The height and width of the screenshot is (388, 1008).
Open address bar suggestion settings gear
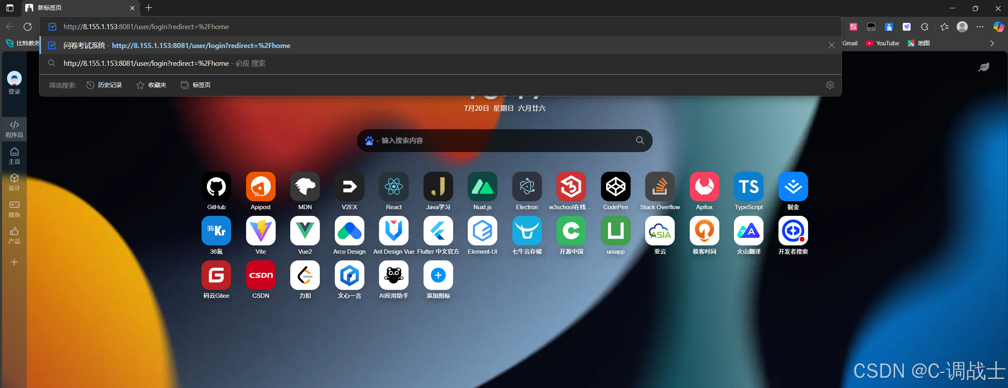tap(830, 85)
